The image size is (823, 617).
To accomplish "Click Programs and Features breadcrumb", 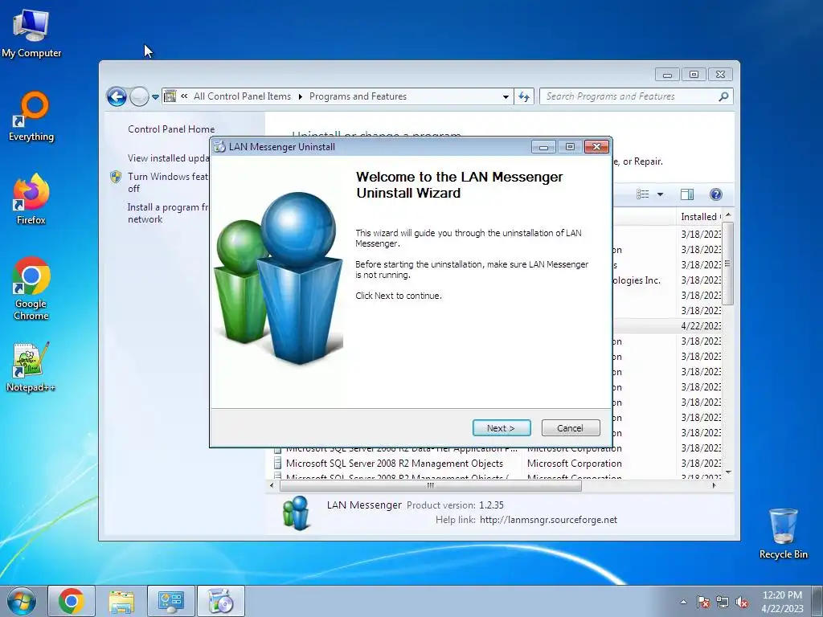I will [x=358, y=96].
